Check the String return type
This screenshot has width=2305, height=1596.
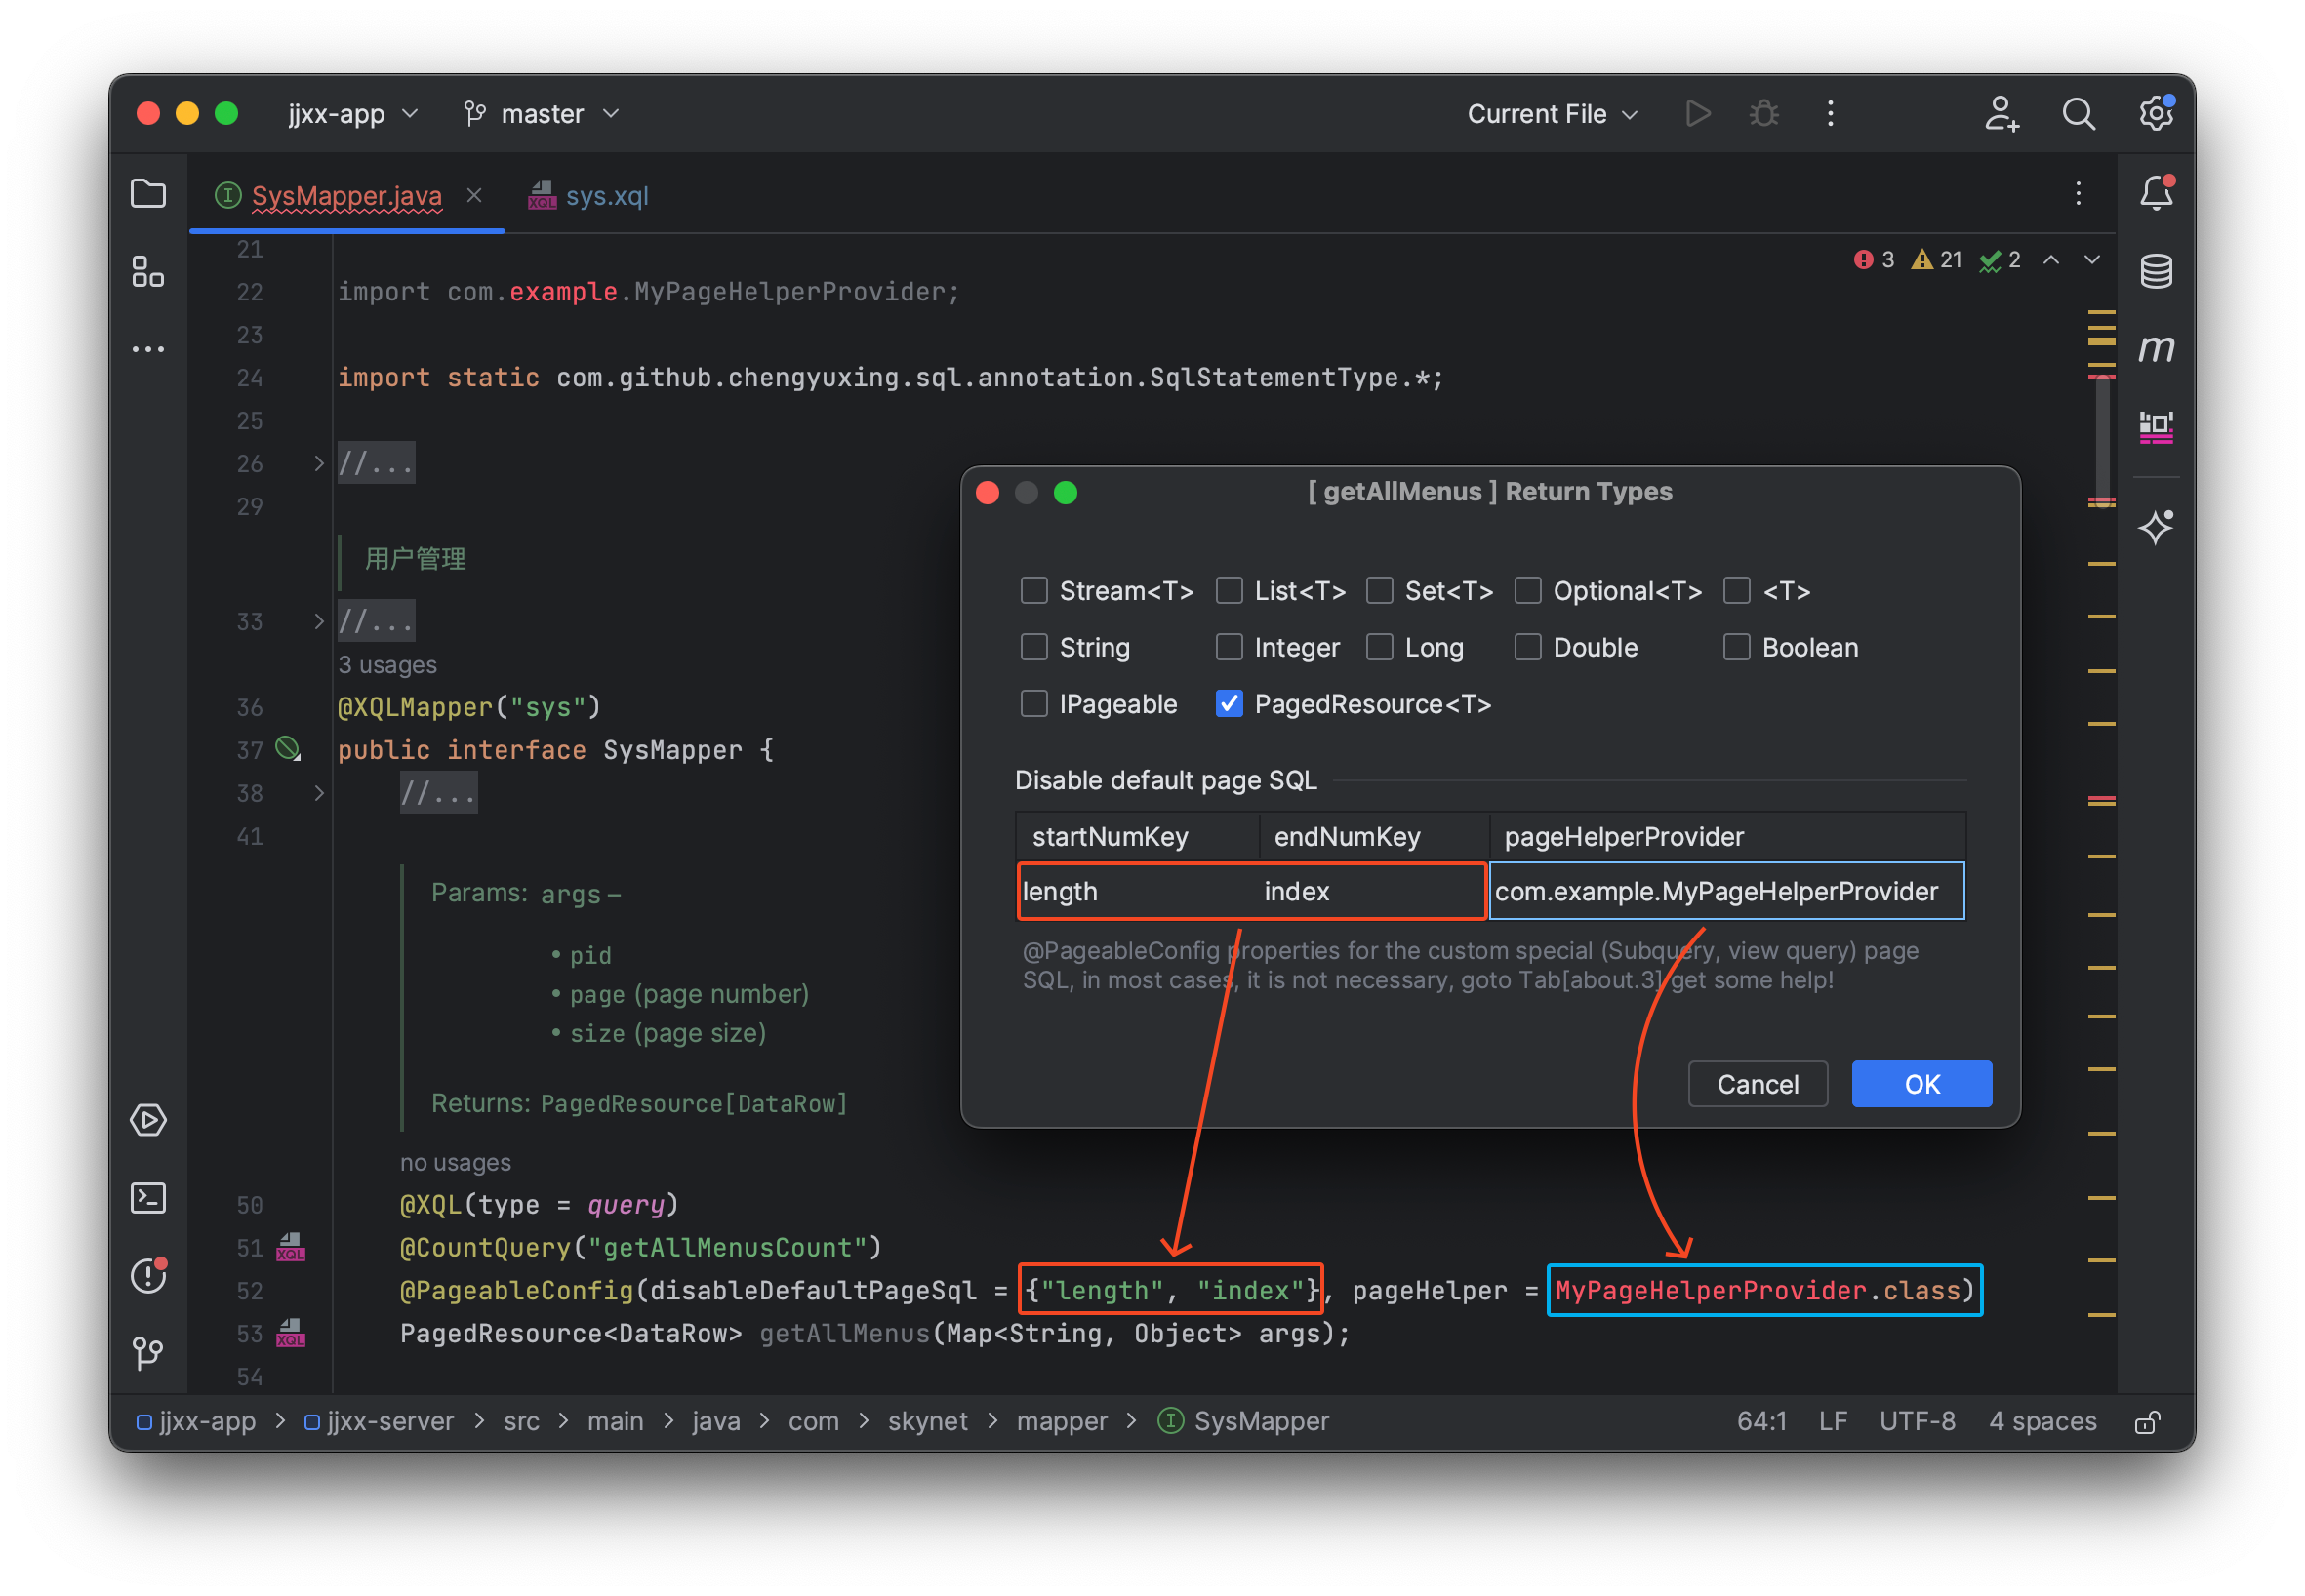(x=1033, y=647)
